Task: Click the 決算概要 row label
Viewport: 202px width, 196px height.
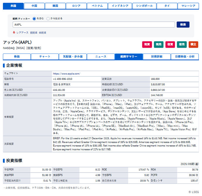Action: (9, 144)
